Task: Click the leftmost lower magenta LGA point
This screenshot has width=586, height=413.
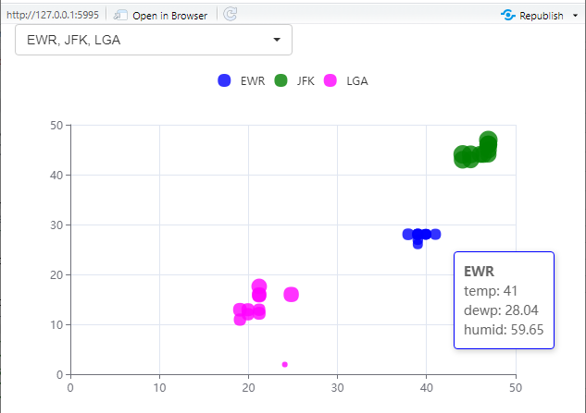Action: coord(240,320)
